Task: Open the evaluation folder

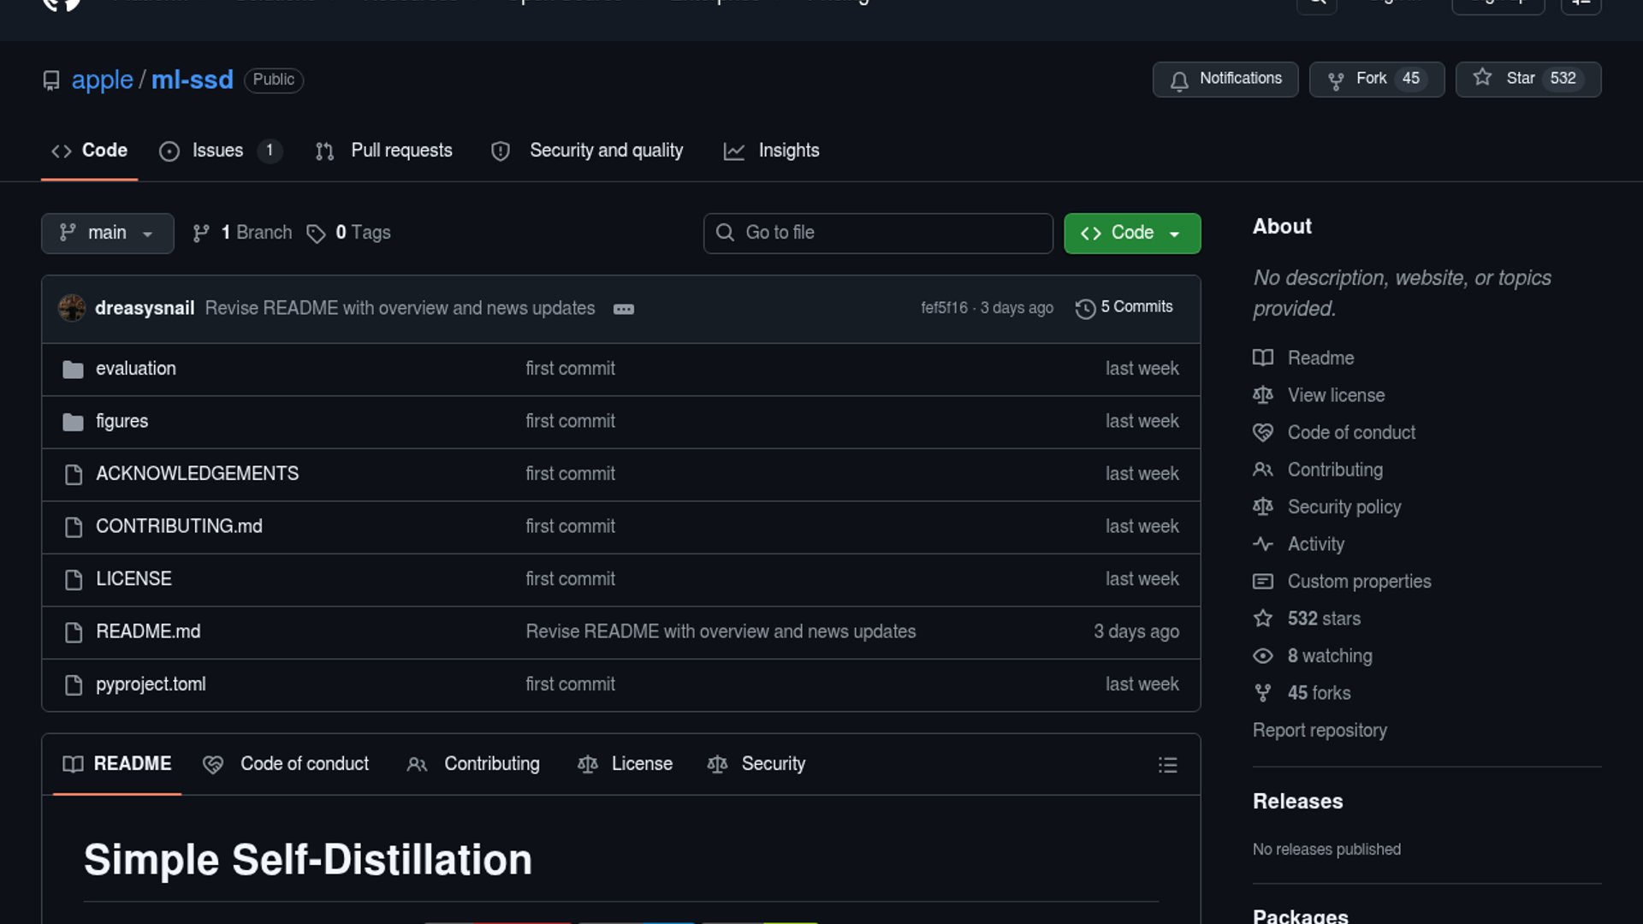Action: tap(136, 369)
